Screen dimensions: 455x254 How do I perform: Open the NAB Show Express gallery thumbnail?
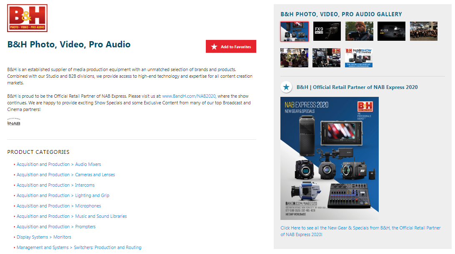coord(359,58)
